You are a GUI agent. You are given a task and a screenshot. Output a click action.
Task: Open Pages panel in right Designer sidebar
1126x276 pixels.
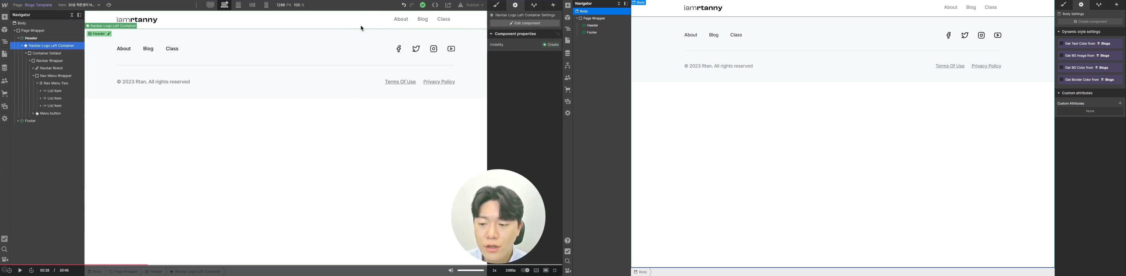tap(567, 40)
